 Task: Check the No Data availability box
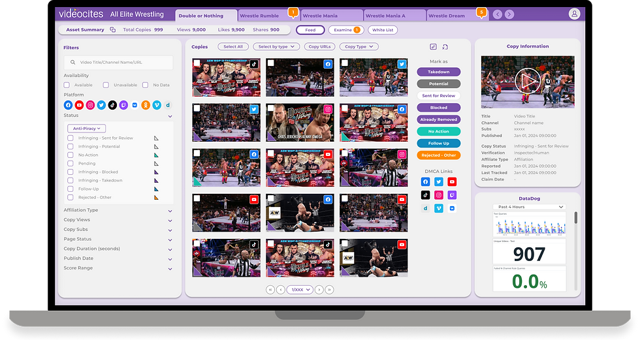click(x=145, y=85)
